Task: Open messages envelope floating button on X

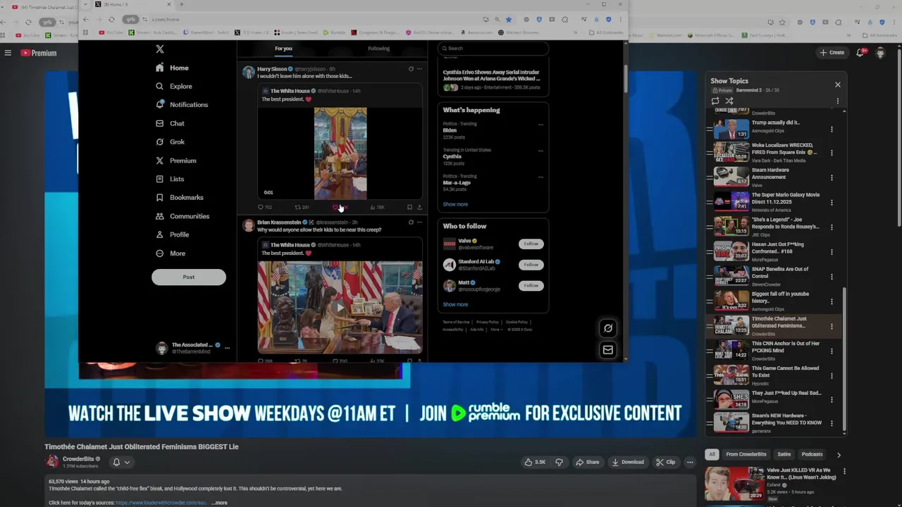Action: pos(607,349)
